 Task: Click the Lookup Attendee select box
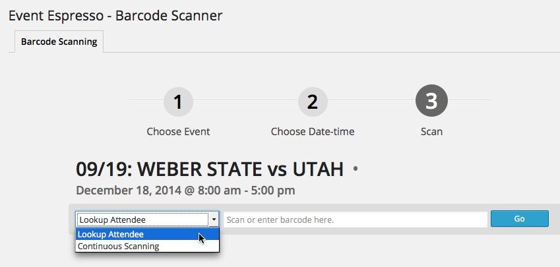pos(141,220)
